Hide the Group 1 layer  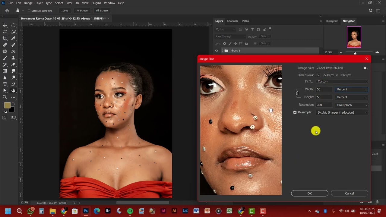click(x=217, y=51)
